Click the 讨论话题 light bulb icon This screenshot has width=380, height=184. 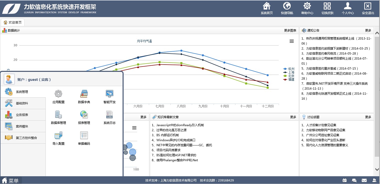(x=304, y=117)
